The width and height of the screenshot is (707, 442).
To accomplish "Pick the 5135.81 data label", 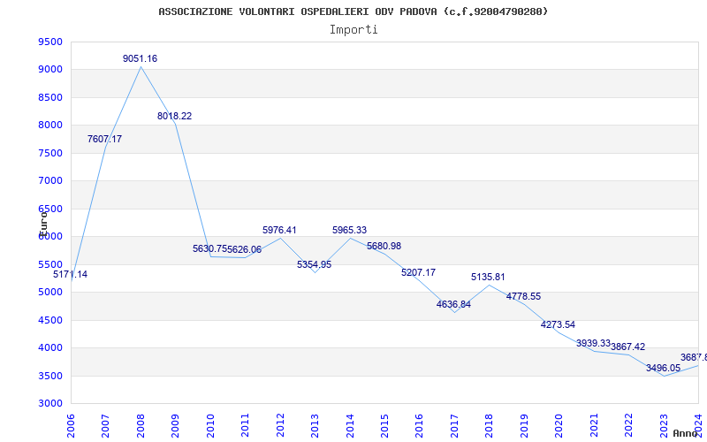I will pyautogui.click(x=489, y=278).
